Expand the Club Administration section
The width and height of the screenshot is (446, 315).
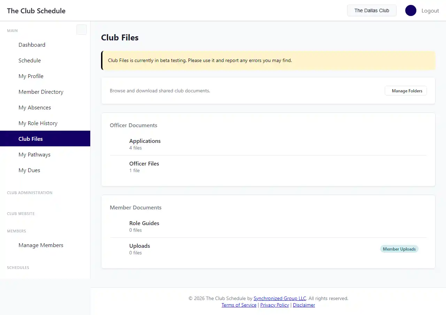(30, 193)
